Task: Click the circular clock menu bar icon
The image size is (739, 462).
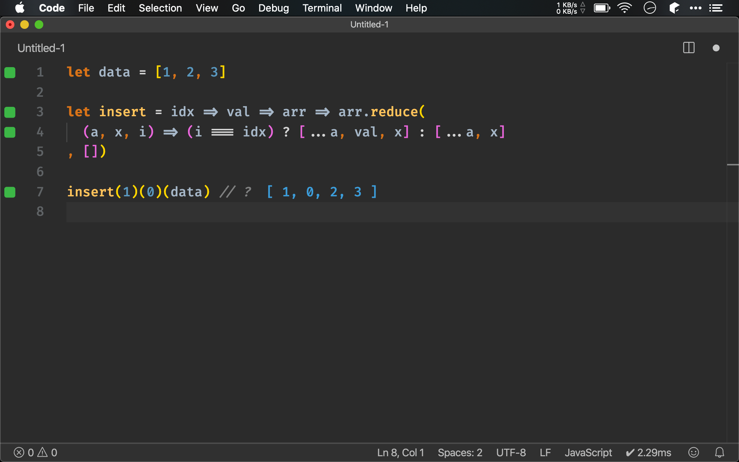Action: click(650, 8)
